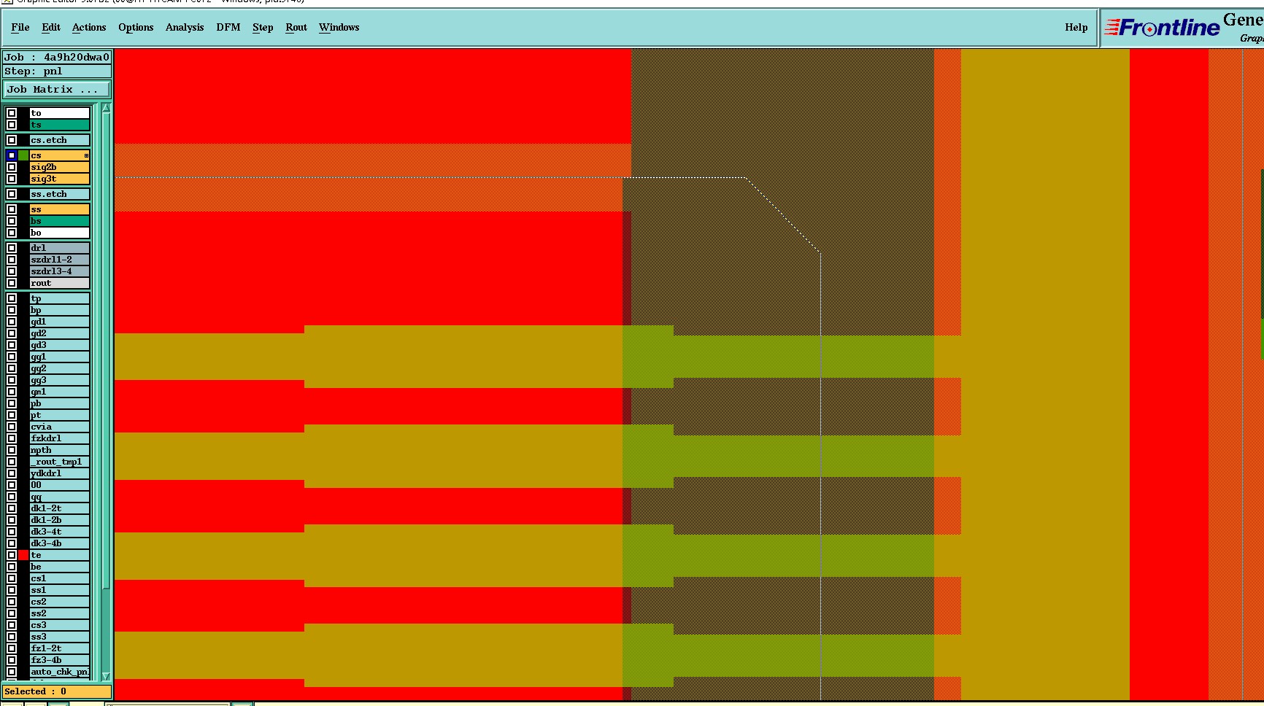The height and width of the screenshot is (706, 1264).
Task: Open the Windows menu
Action: click(x=339, y=28)
